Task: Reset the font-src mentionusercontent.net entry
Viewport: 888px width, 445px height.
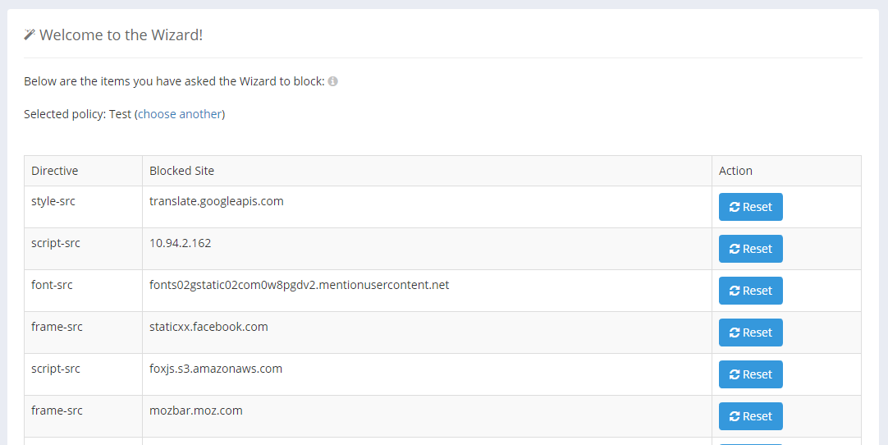Action: [750, 291]
